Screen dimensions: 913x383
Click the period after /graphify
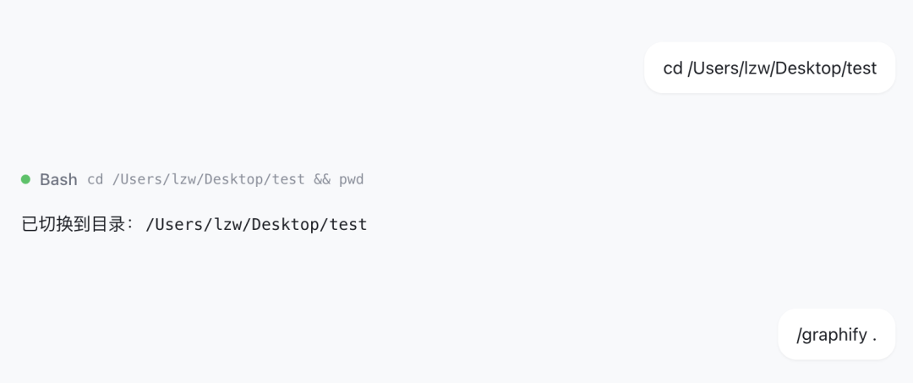(874, 336)
